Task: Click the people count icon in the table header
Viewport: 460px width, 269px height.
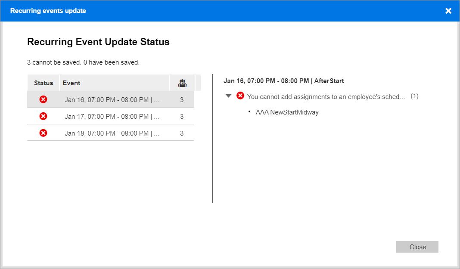Action: coord(182,83)
